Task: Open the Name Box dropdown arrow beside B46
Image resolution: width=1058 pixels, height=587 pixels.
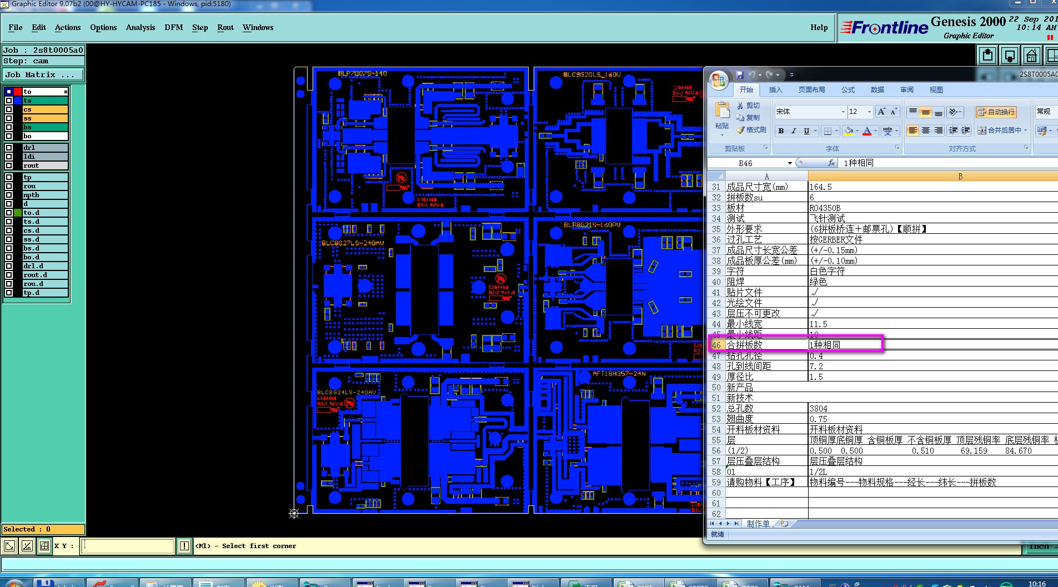Action: point(790,163)
